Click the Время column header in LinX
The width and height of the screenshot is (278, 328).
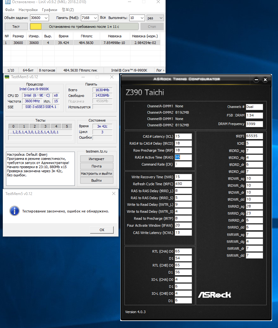click(x=63, y=36)
